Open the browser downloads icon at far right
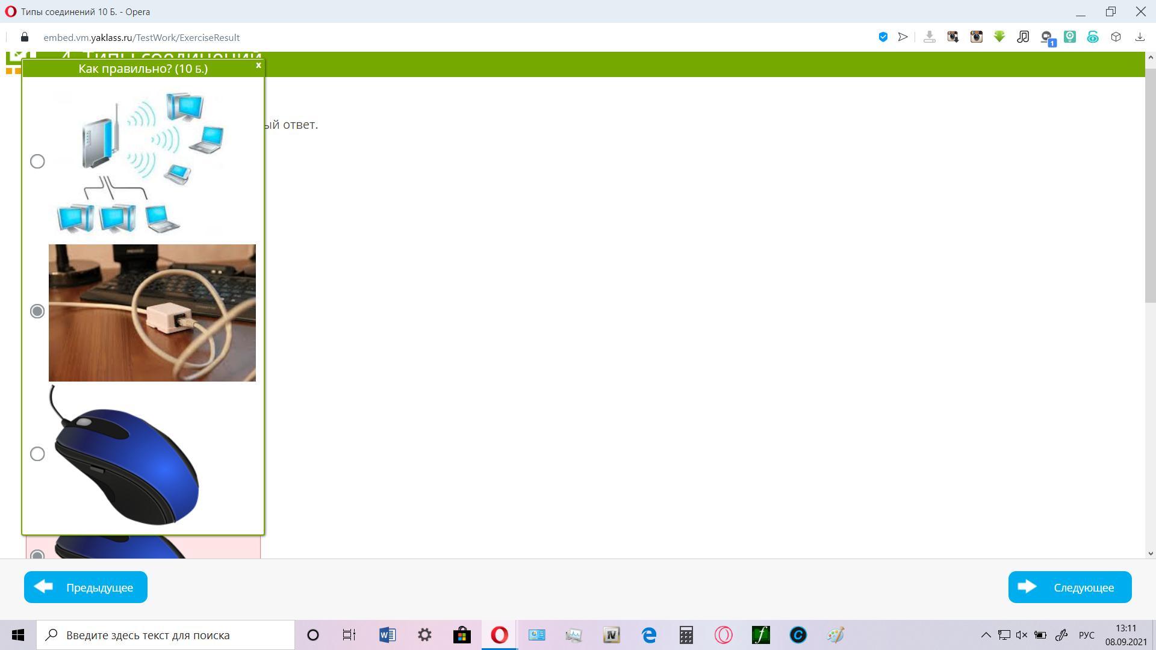This screenshot has width=1156, height=650. [x=1140, y=37]
